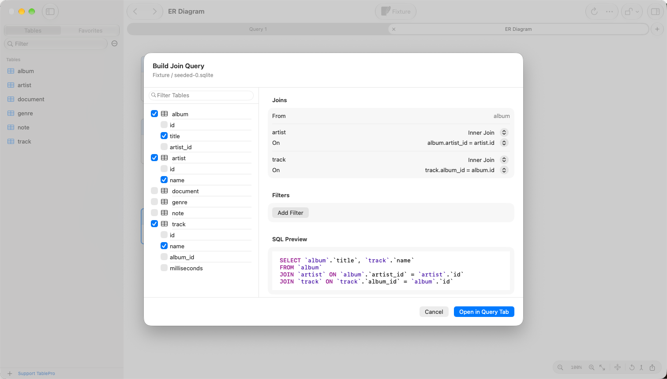Click the share export icon in diagram bar

click(652, 367)
